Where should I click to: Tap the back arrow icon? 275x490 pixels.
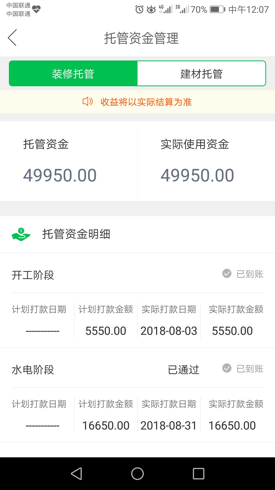12,38
